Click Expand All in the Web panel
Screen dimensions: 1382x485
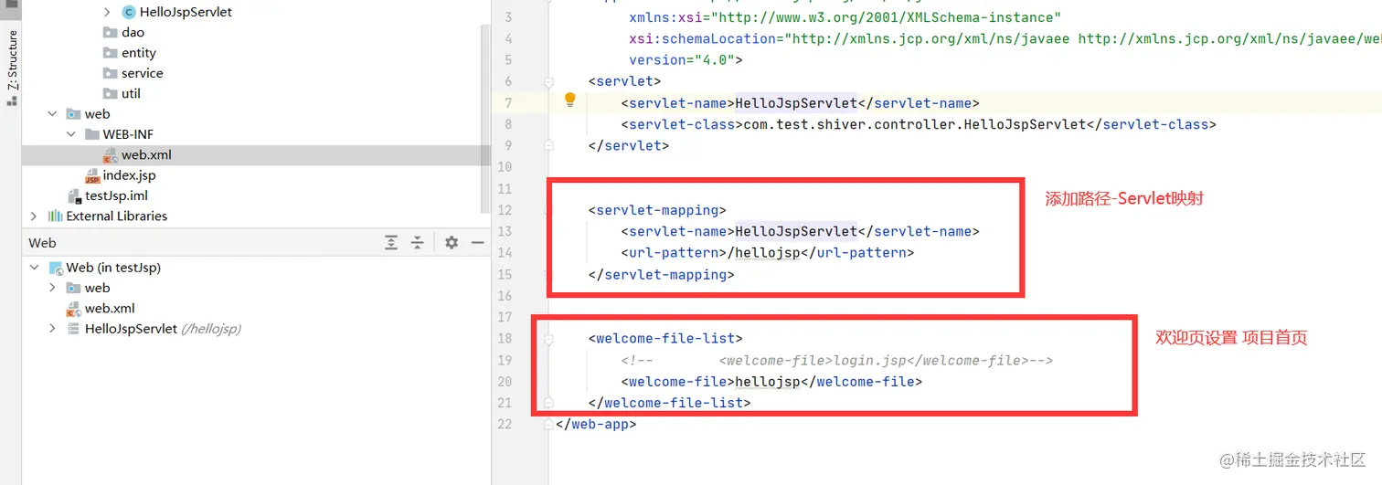coord(391,243)
